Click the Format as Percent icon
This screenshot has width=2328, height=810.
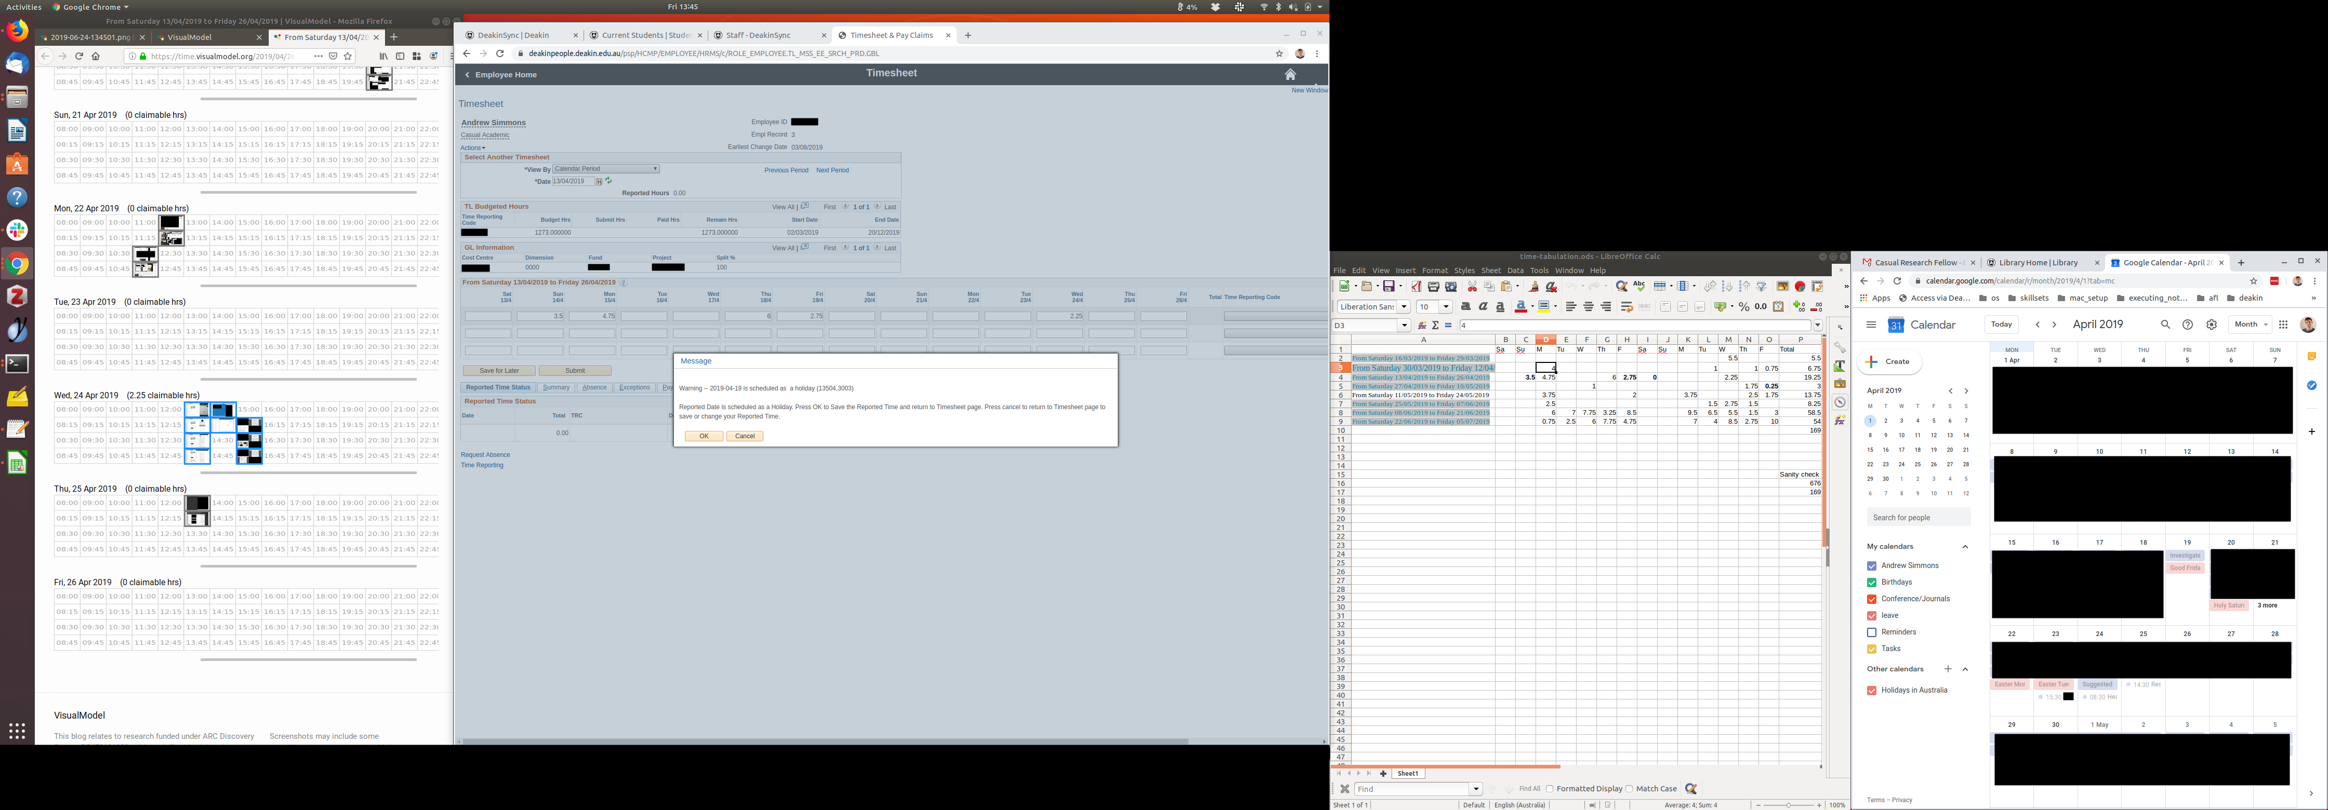(1744, 307)
